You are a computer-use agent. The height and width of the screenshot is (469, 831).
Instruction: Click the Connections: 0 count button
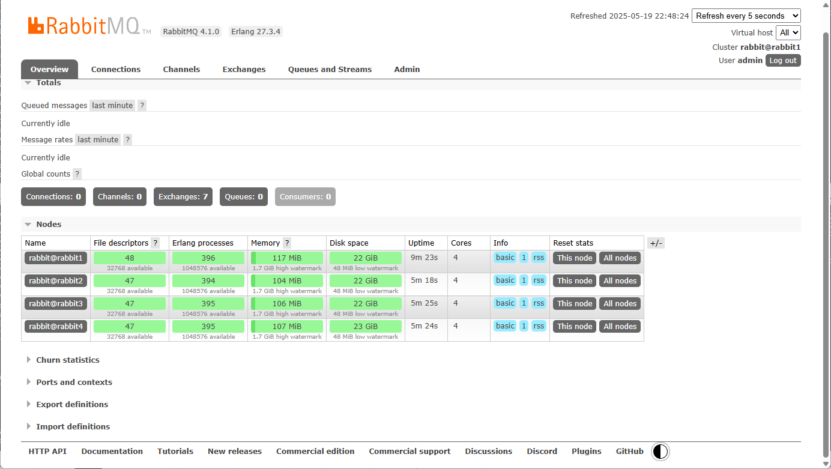click(53, 196)
